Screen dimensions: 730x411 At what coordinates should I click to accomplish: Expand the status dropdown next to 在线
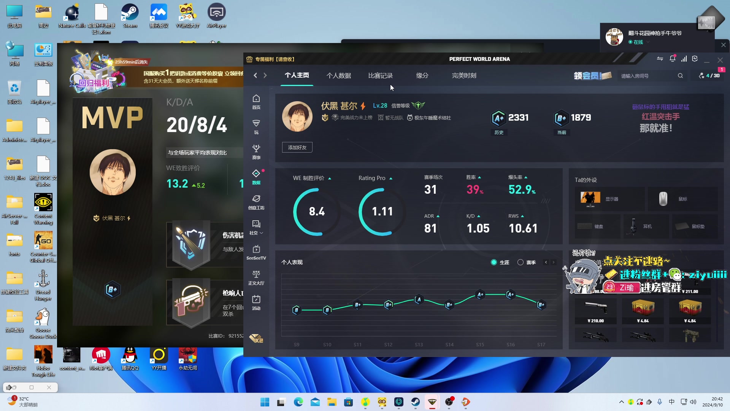pos(648,42)
